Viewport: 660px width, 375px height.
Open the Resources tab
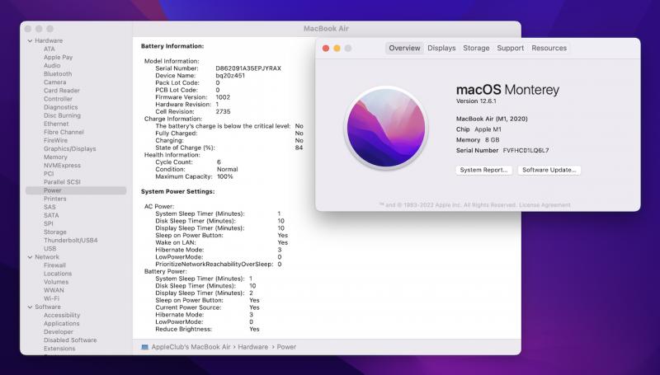[549, 48]
